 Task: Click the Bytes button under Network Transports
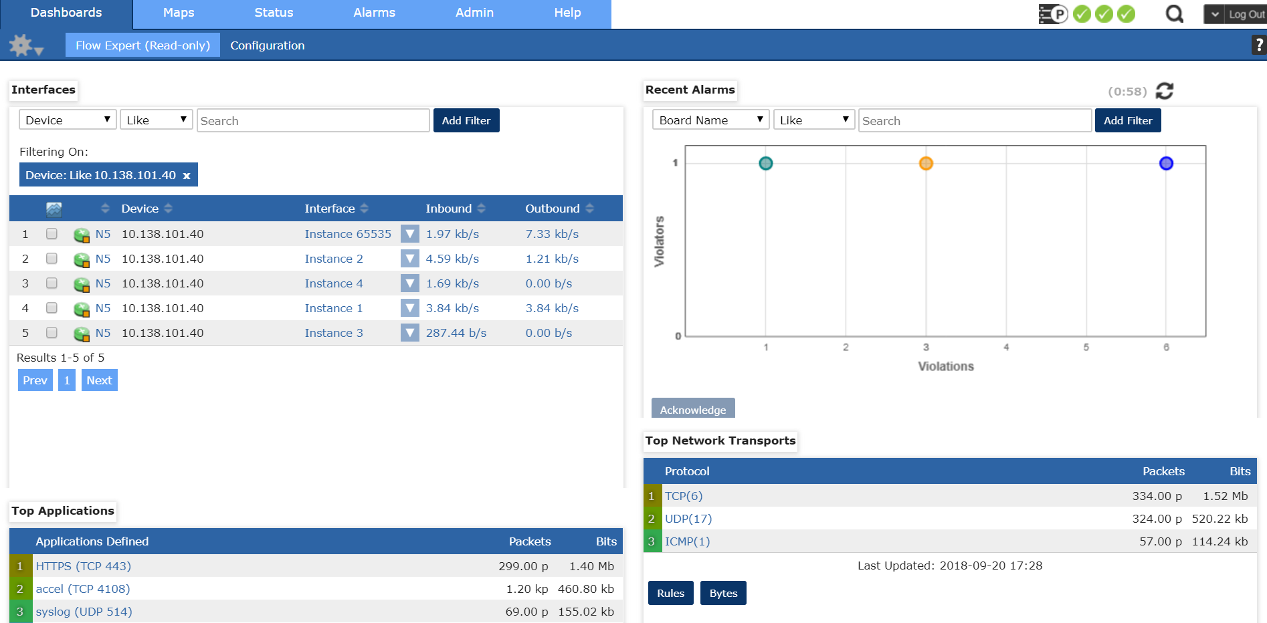coord(722,593)
